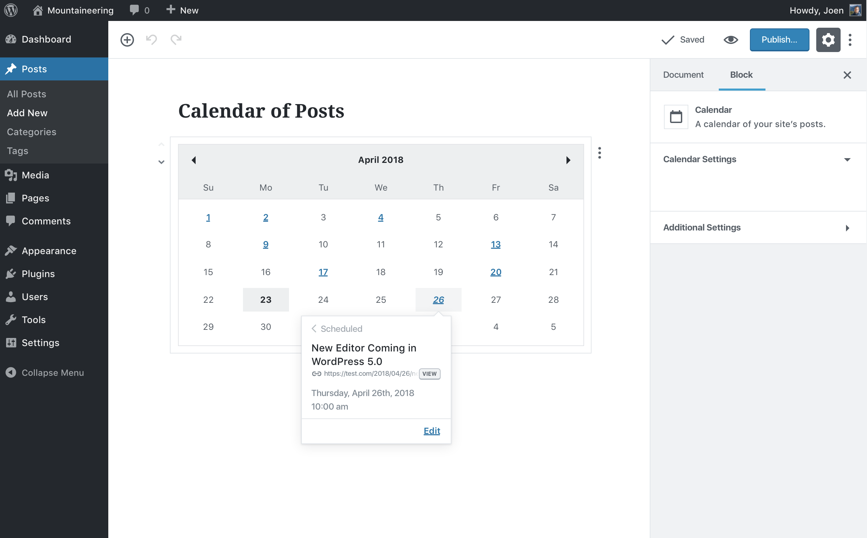Undo the last change

(x=151, y=40)
